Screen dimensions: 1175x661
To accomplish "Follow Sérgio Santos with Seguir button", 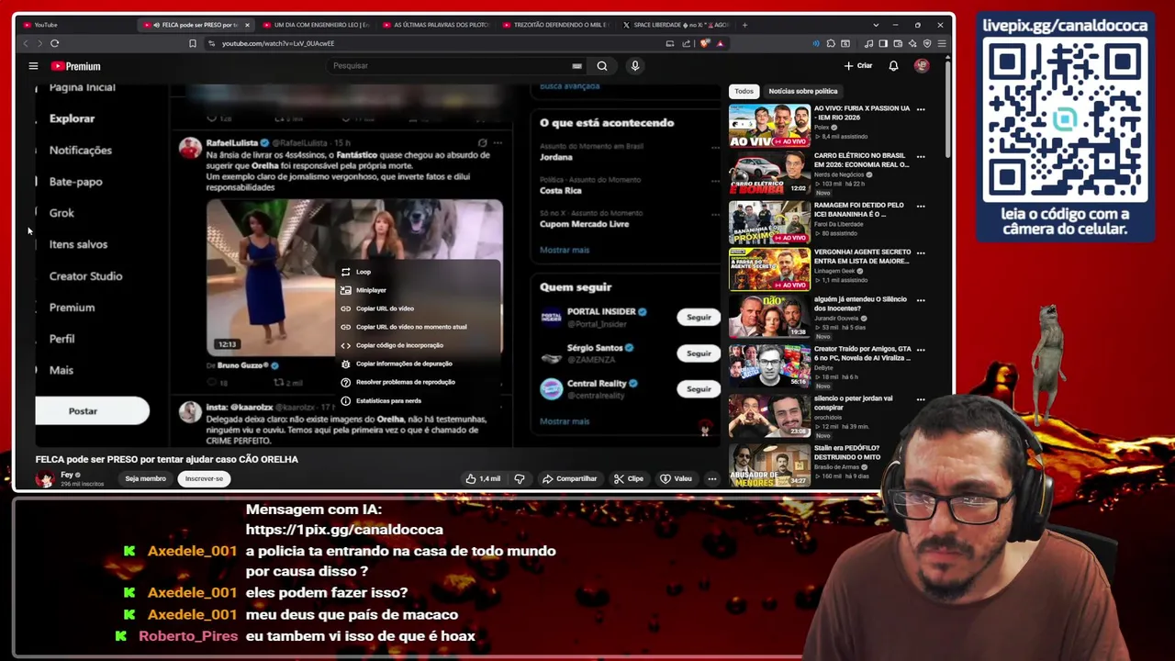I will tap(699, 353).
